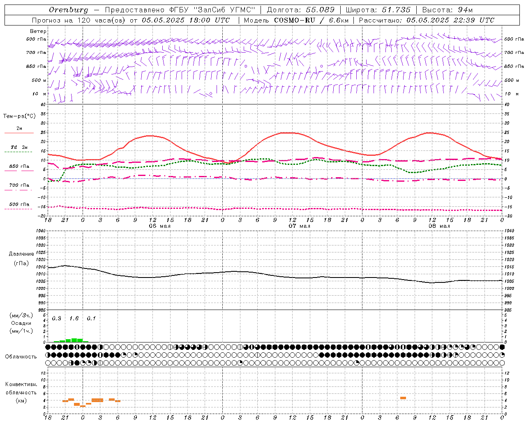Click the Orenburg station name in header
This screenshot has height=421, width=526.
[68, 10]
